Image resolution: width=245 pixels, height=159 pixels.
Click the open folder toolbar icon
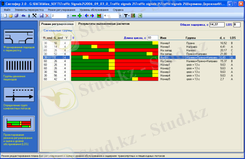11,16
